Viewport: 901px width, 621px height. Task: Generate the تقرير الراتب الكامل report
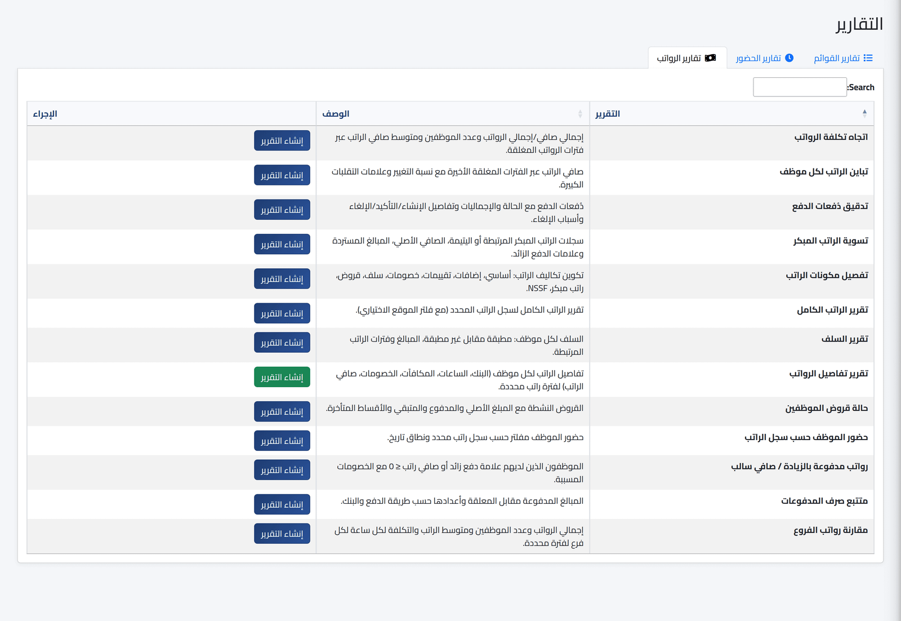pyautogui.click(x=282, y=313)
